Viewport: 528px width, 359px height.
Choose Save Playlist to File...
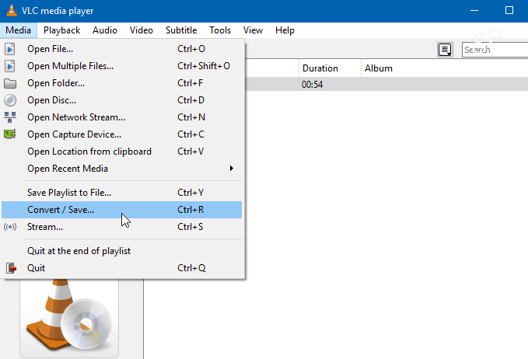(122, 193)
